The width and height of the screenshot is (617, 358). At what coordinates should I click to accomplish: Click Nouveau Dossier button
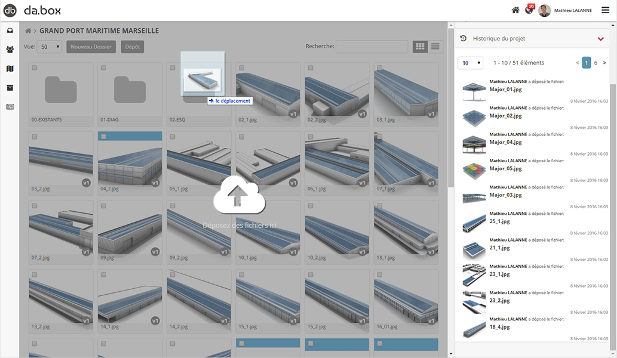click(x=91, y=47)
